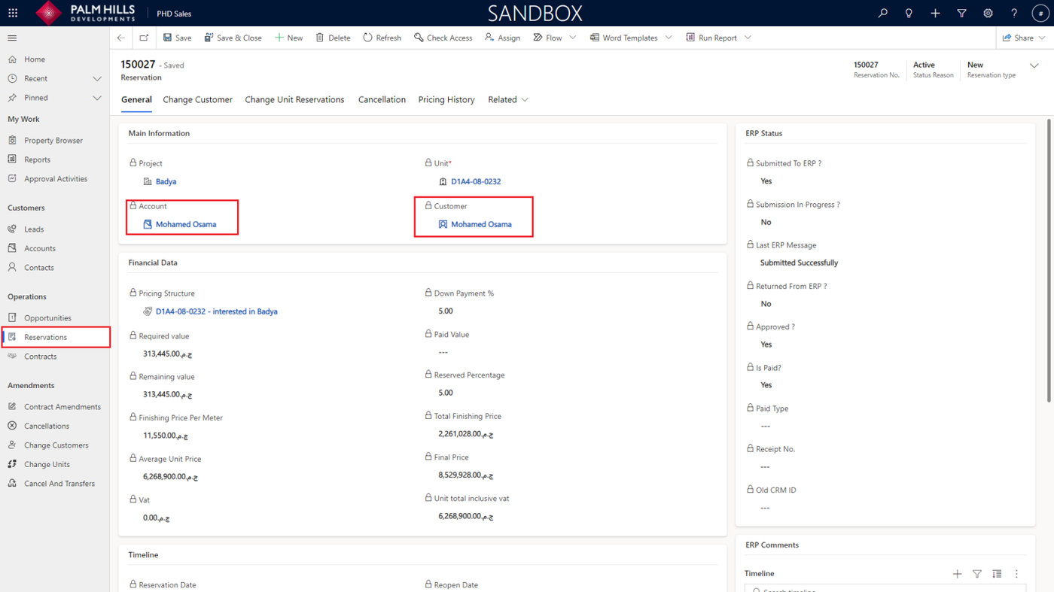Expand Word Templates dropdown arrow

point(669,38)
